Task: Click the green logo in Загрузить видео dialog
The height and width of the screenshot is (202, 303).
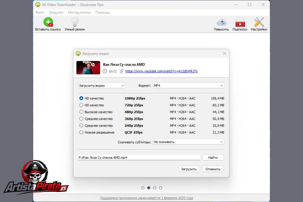Action: click(x=78, y=53)
